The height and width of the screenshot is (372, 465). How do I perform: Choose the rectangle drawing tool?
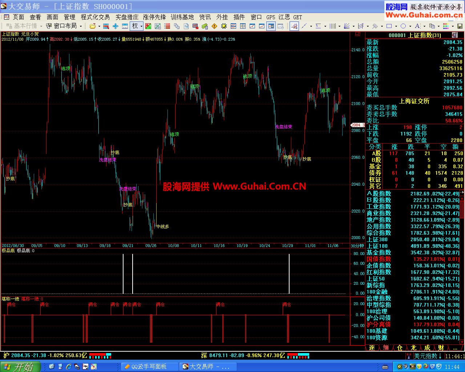389,26
